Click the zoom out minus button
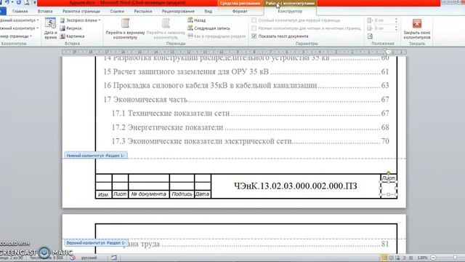Screen dimensions: 465x262 433,258
